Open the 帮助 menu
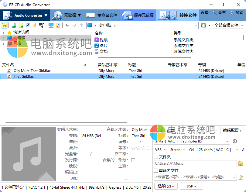Image resolution: width=246 pixels, height=192 pixels. pos(236,12)
